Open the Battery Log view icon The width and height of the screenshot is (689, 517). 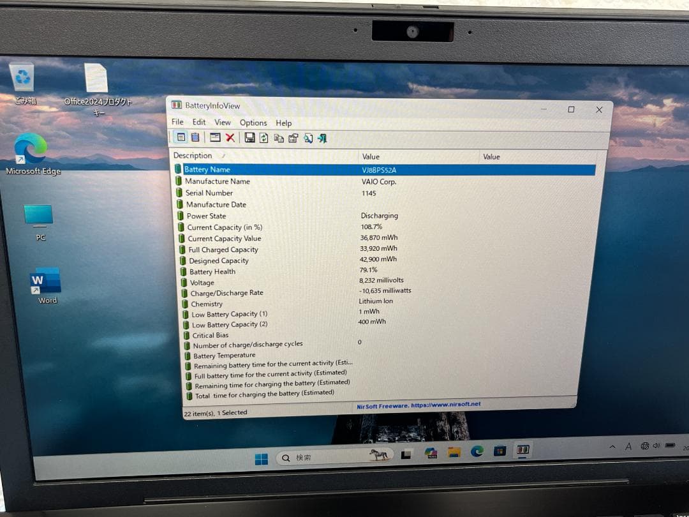coord(196,137)
